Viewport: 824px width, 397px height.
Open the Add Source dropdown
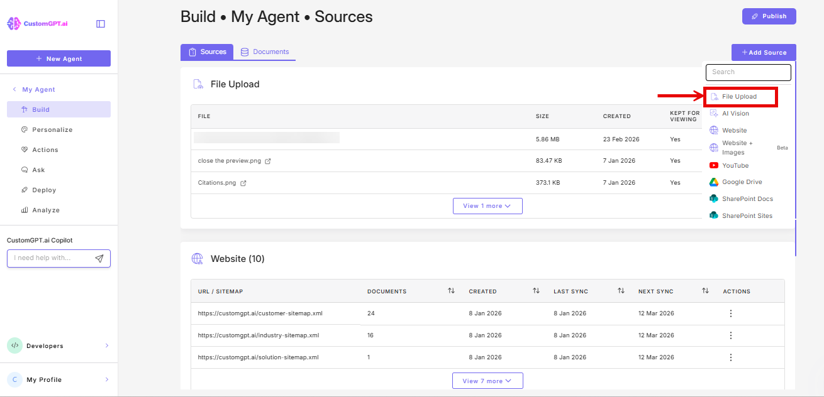pyautogui.click(x=764, y=52)
